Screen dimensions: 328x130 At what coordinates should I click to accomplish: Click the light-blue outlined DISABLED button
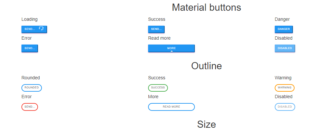(285, 107)
